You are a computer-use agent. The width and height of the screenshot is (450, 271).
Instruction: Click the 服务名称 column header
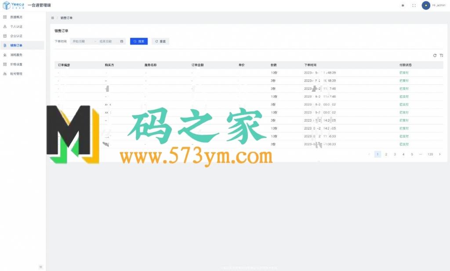[x=151, y=65]
